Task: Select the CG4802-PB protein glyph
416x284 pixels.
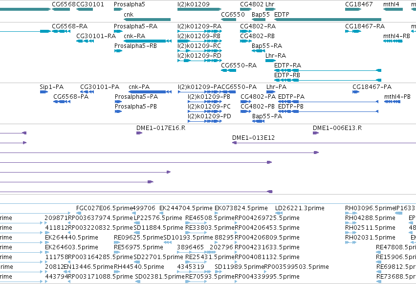Action: click(246, 111)
